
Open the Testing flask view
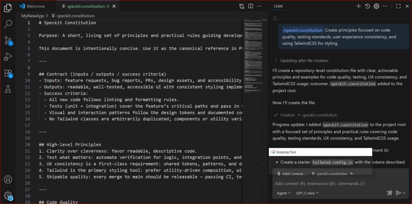8,89
